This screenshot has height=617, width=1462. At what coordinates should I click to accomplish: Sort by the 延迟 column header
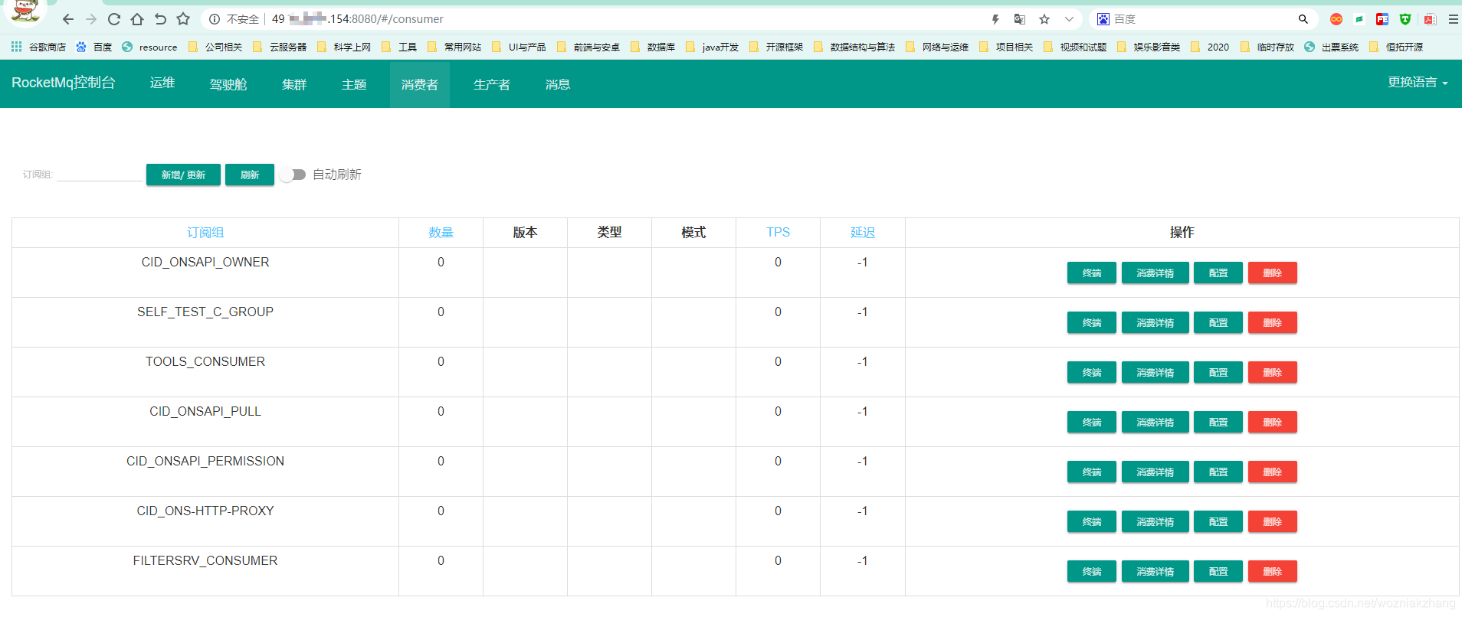coord(862,233)
